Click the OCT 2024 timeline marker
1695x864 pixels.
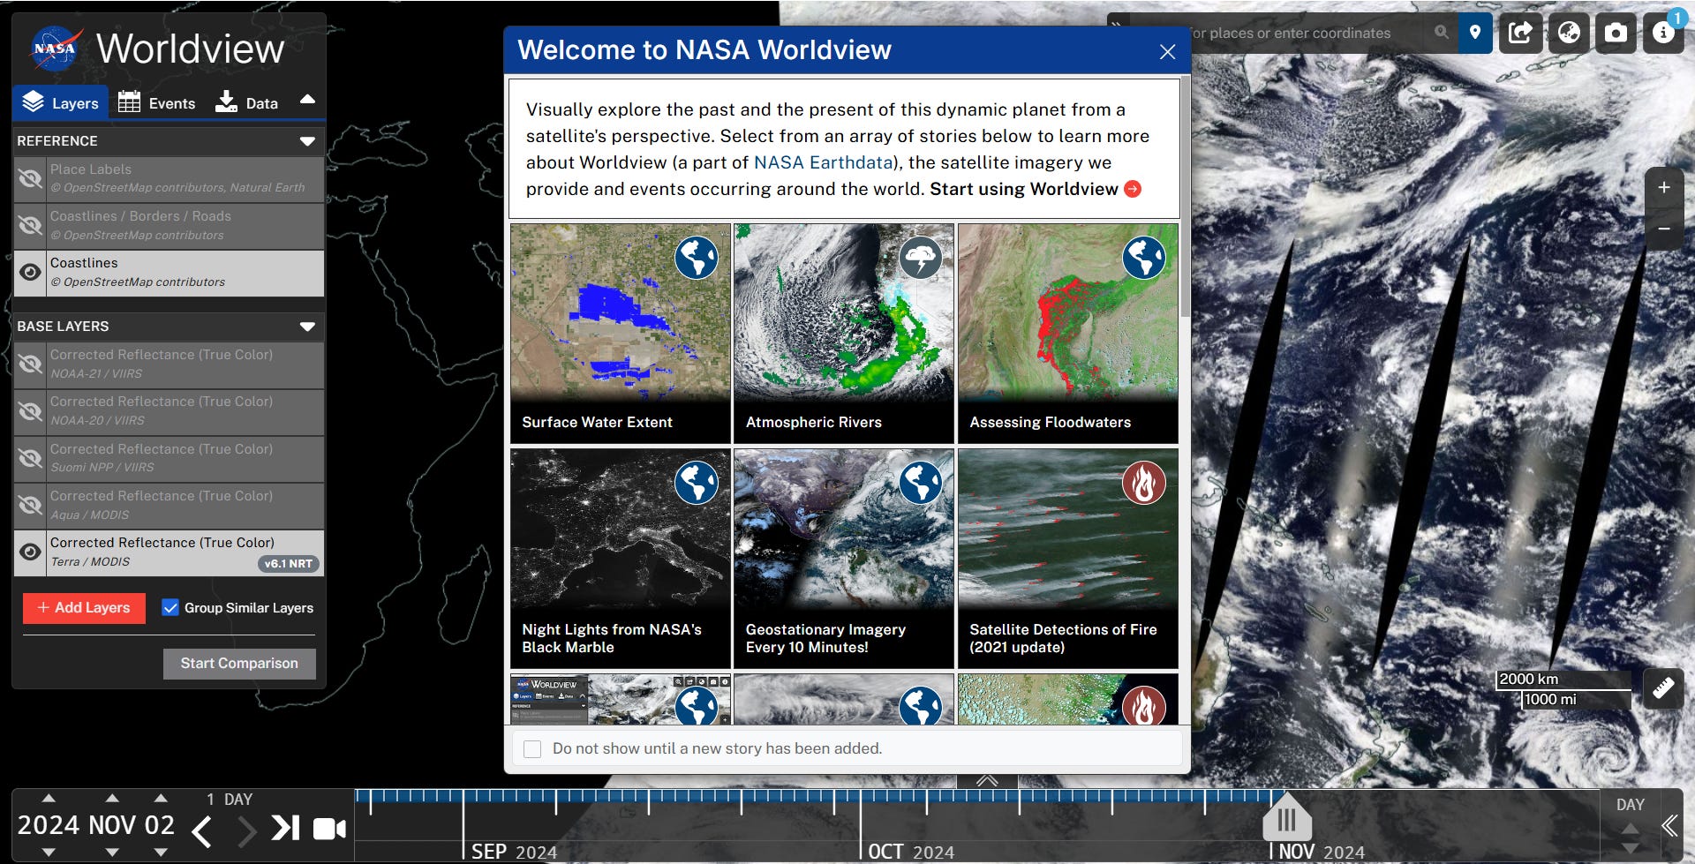click(x=910, y=852)
